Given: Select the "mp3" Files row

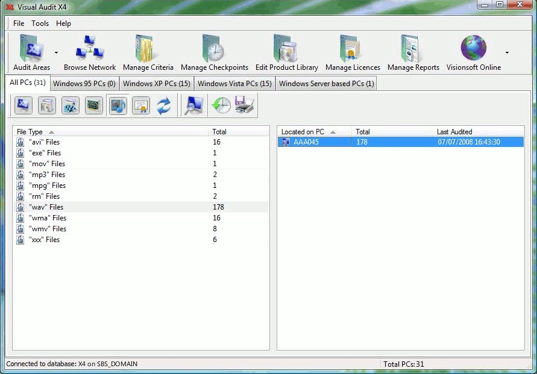Looking at the screenshot, I should point(141,175).
